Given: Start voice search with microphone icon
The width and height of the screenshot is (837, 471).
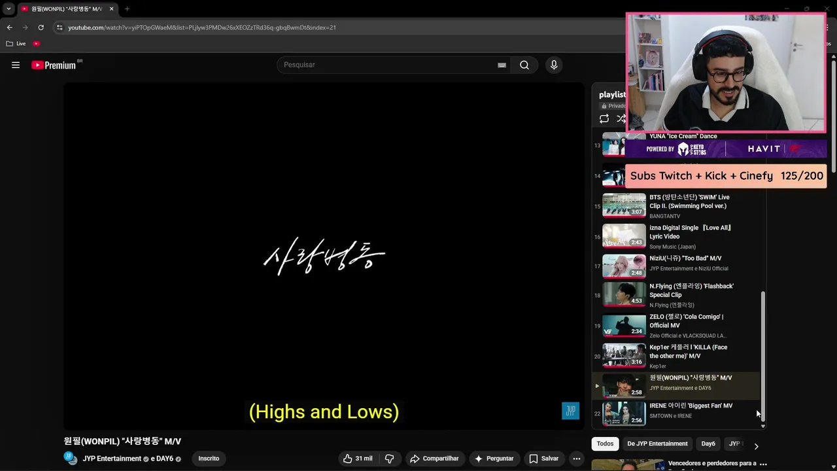Looking at the screenshot, I should [x=554, y=65].
